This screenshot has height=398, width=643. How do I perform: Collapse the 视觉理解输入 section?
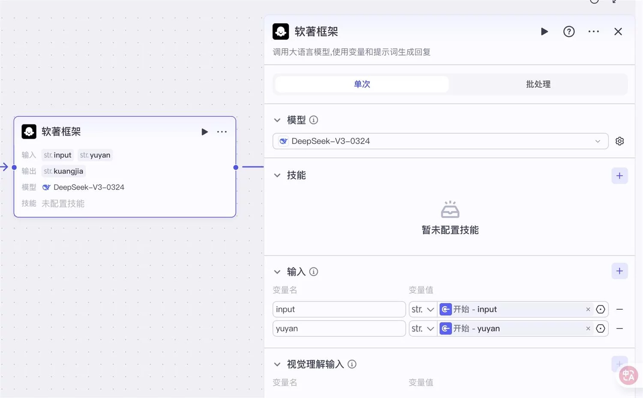[x=277, y=364]
